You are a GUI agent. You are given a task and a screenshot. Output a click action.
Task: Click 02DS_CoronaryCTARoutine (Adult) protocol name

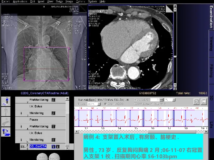(45, 93)
